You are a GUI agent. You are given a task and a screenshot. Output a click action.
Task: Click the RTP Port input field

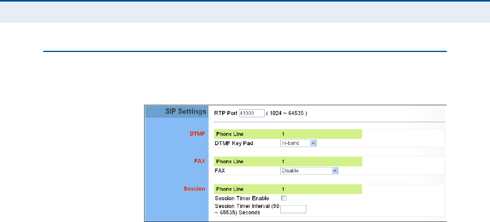click(252, 113)
